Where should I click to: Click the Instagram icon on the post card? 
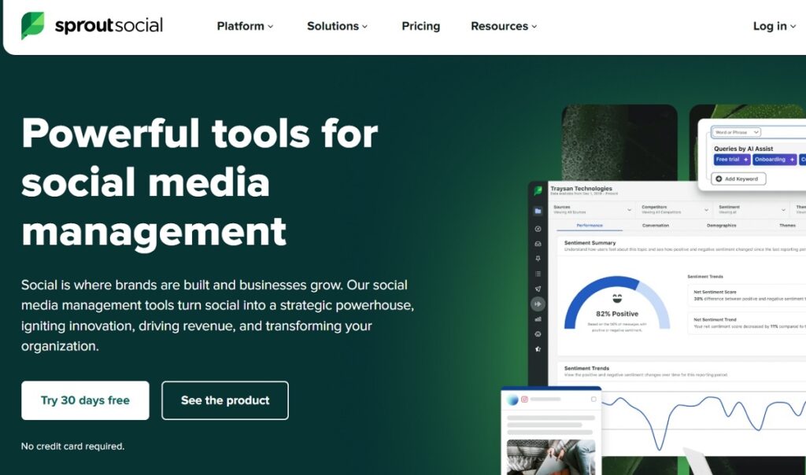click(524, 399)
